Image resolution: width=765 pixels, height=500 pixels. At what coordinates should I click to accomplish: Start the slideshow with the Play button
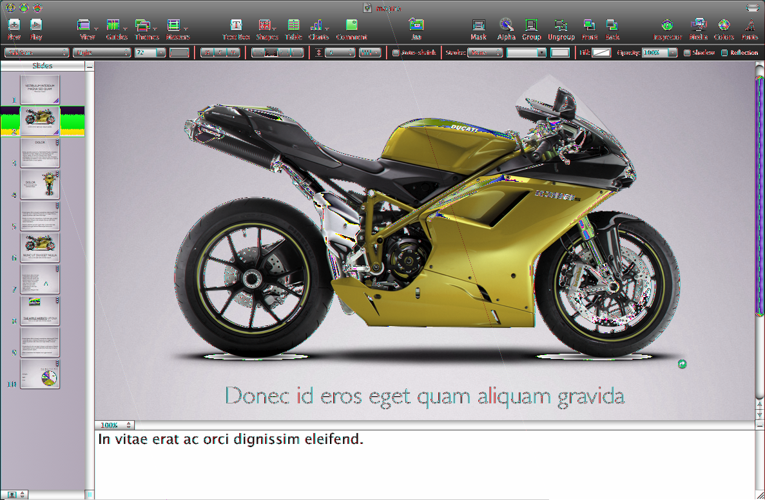pos(35,29)
